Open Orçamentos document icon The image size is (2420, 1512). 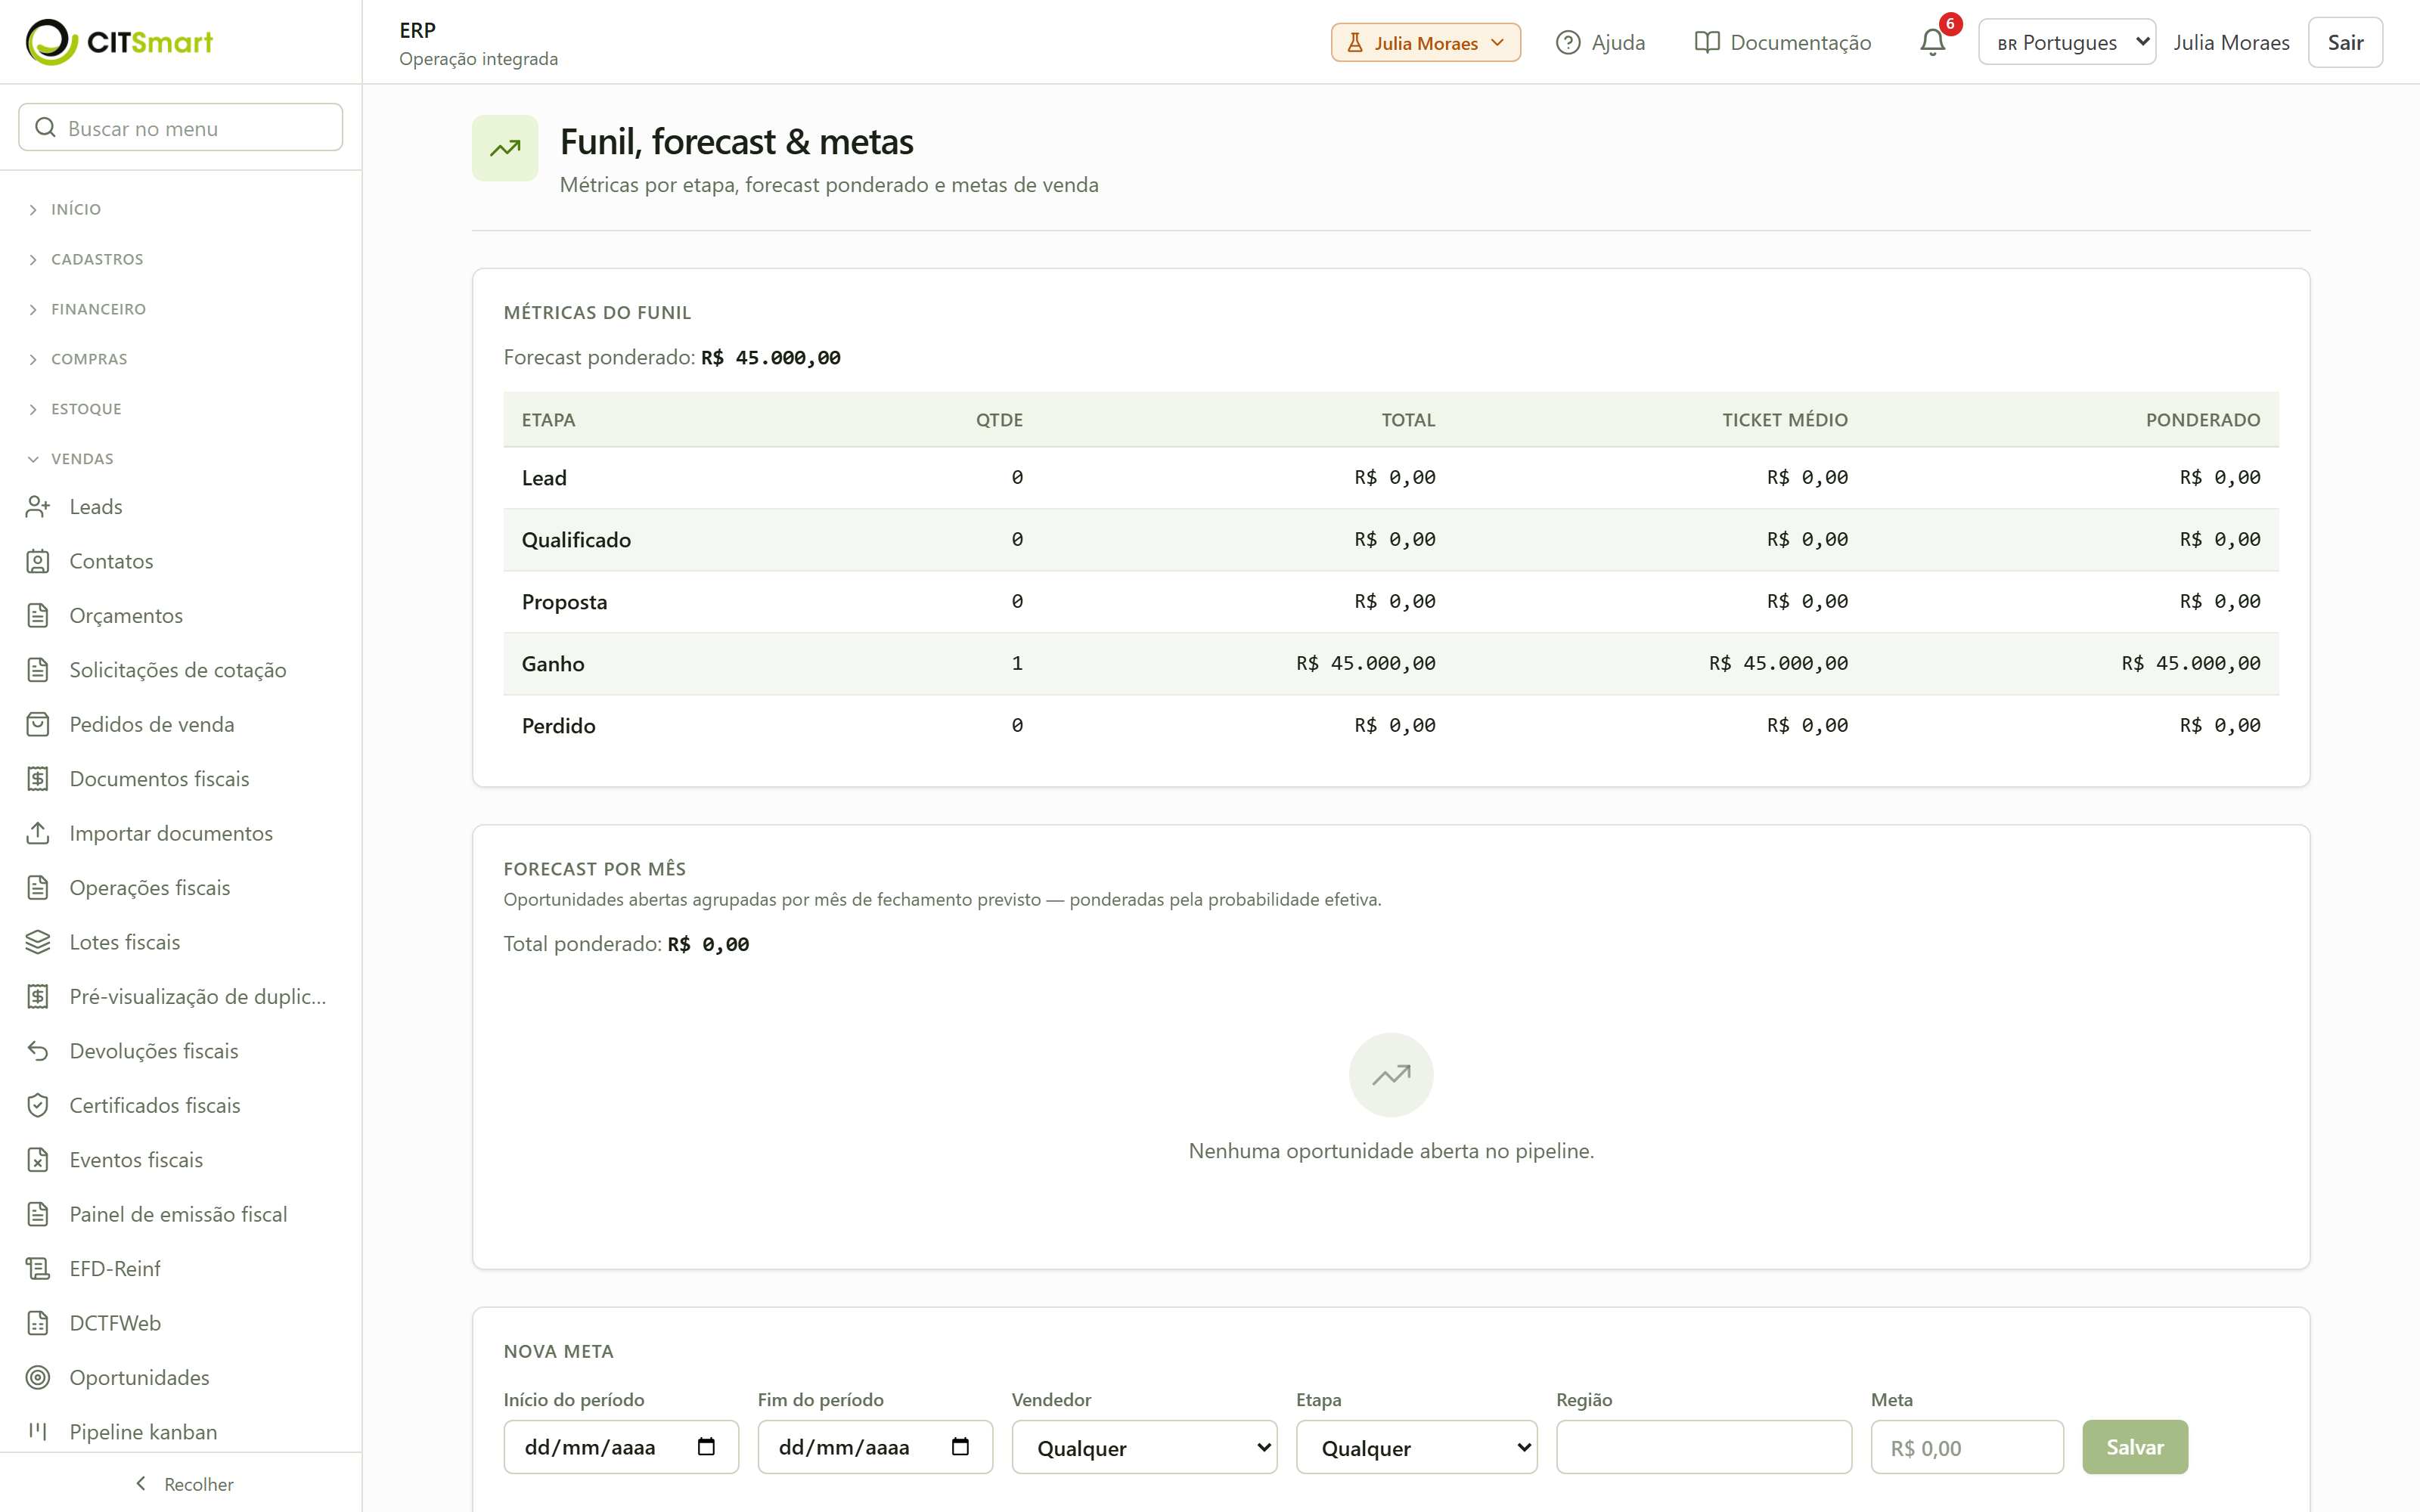(38, 616)
